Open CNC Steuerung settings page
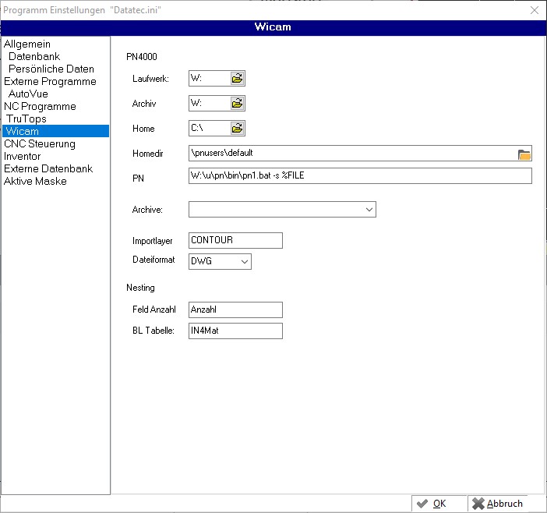 [x=40, y=143]
